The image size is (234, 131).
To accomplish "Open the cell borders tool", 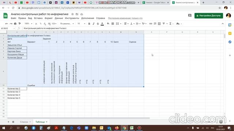I will pyautogui.click(x=113, y=24).
